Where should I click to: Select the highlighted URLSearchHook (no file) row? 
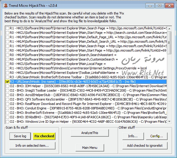point(88,82)
